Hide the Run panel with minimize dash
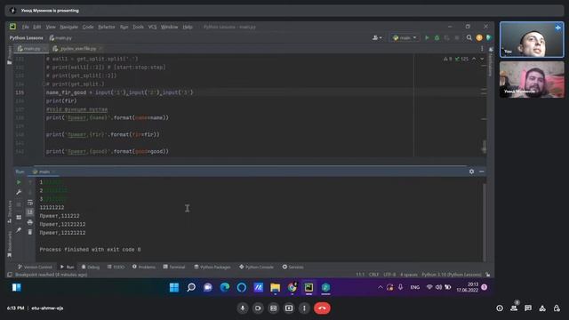This screenshot has height=320, width=569. coord(482,172)
